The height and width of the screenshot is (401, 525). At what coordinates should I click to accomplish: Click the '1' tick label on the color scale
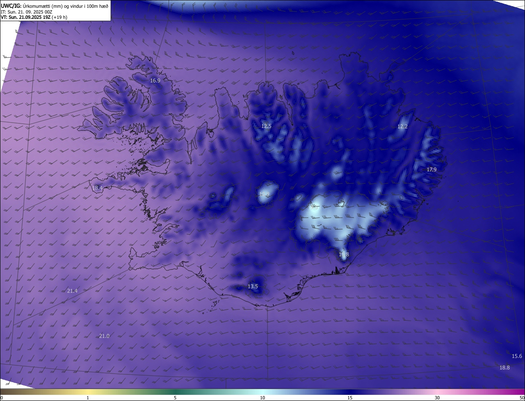click(x=88, y=398)
